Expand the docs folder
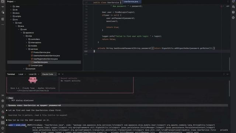 [x=11, y=13]
